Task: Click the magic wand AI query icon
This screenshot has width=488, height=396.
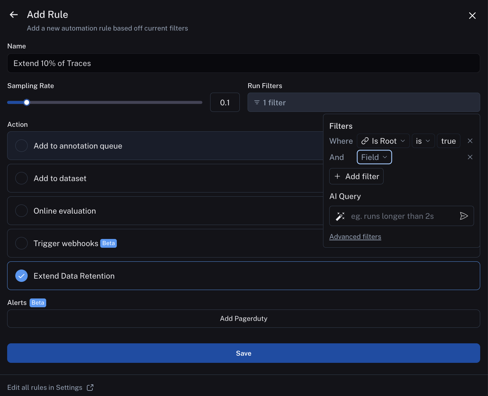Action: [x=340, y=216]
